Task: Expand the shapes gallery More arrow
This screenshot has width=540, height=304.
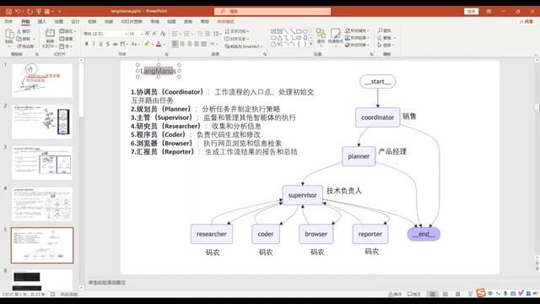Action: [x=311, y=44]
